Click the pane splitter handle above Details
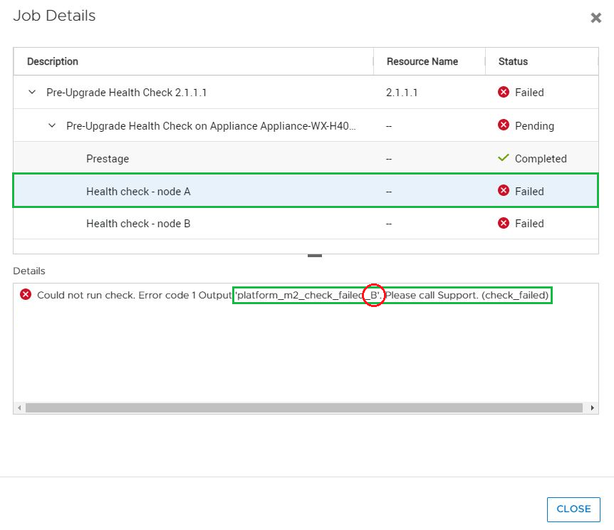Image resolution: width=614 pixels, height=530 pixels. click(315, 255)
